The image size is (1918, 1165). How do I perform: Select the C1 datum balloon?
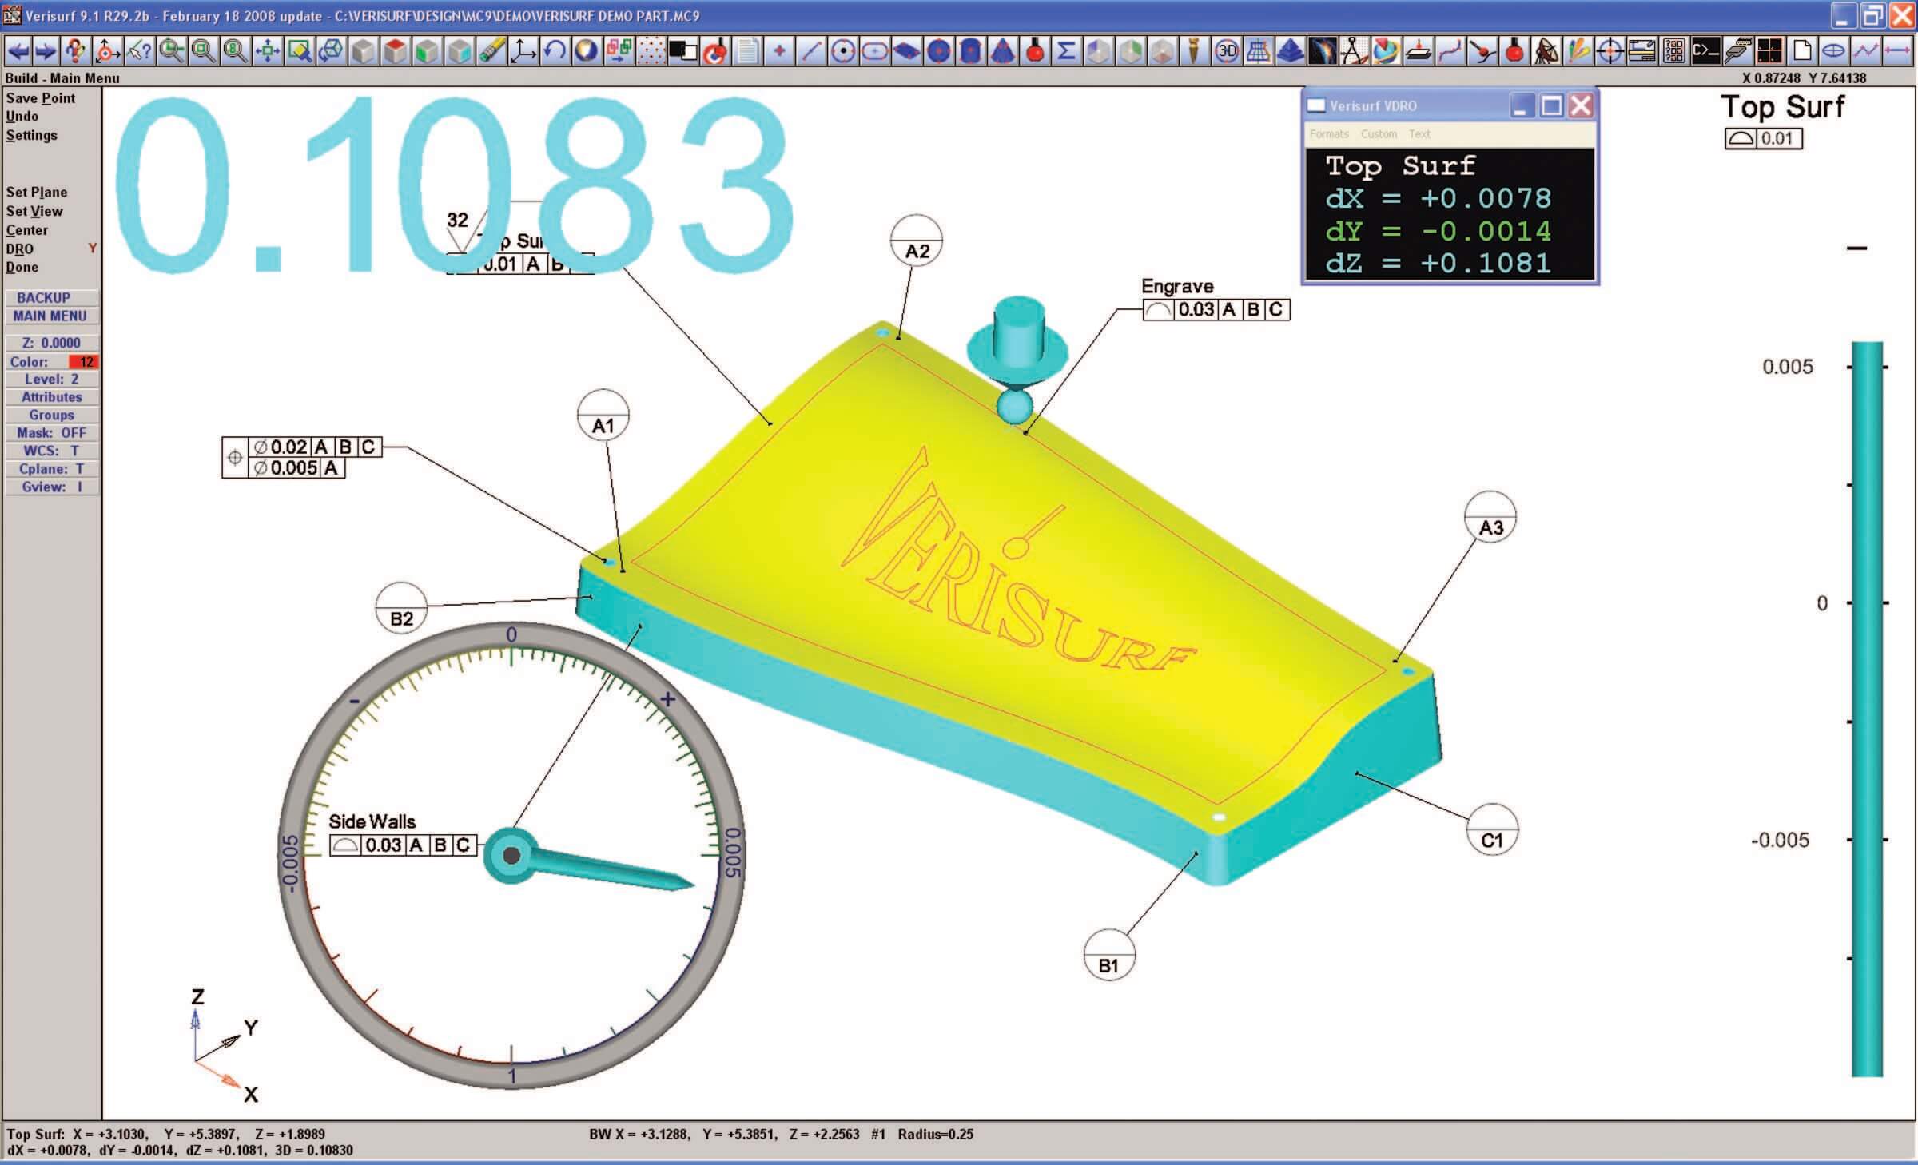click(x=1492, y=829)
